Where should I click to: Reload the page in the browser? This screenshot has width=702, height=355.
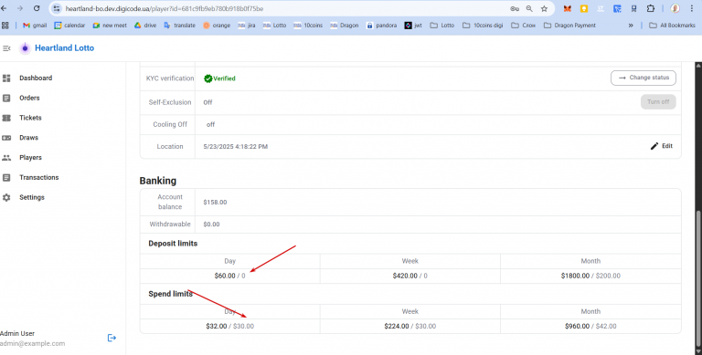37,8
